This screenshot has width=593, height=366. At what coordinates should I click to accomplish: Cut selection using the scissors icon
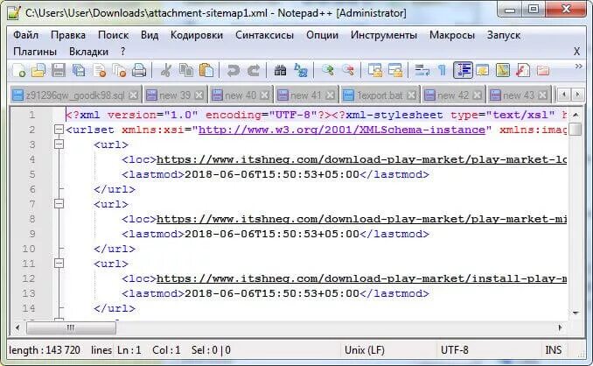pos(165,70)
